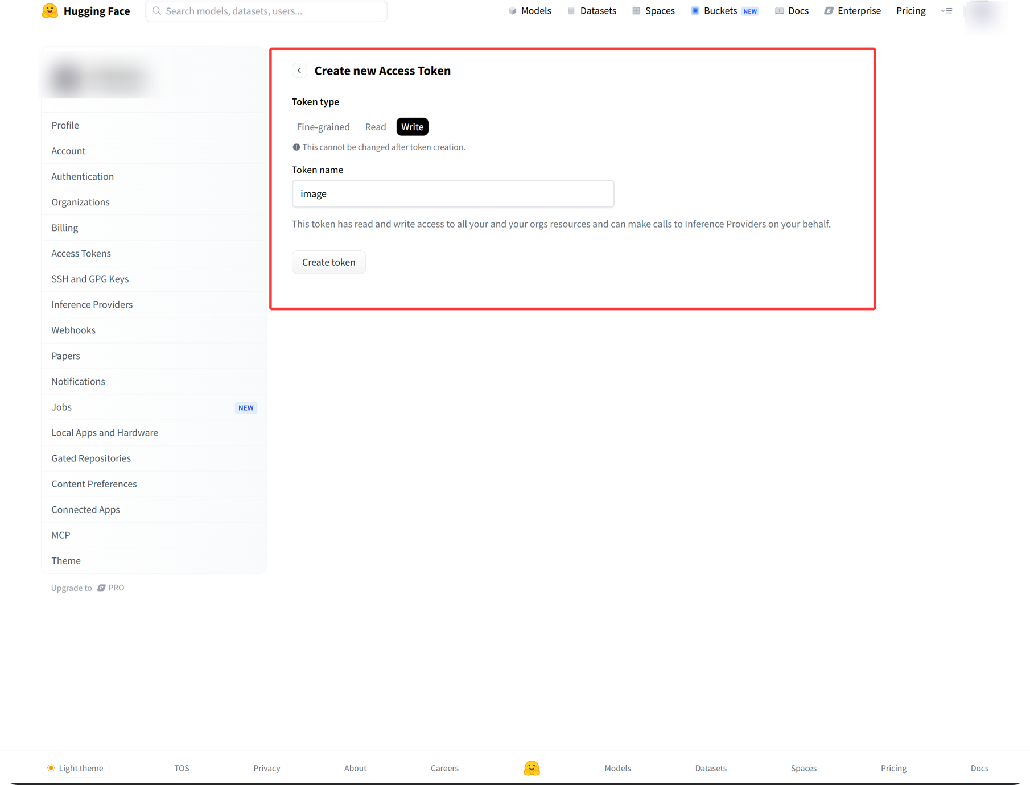
Task: Click the Spaces icon in navbar
Action: coord(636,11)
